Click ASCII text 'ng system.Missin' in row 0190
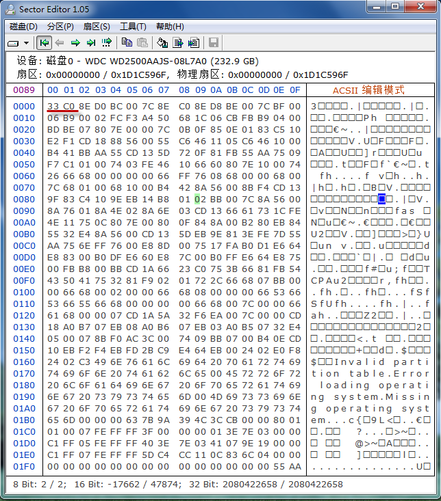 click(x=370, y=397)
